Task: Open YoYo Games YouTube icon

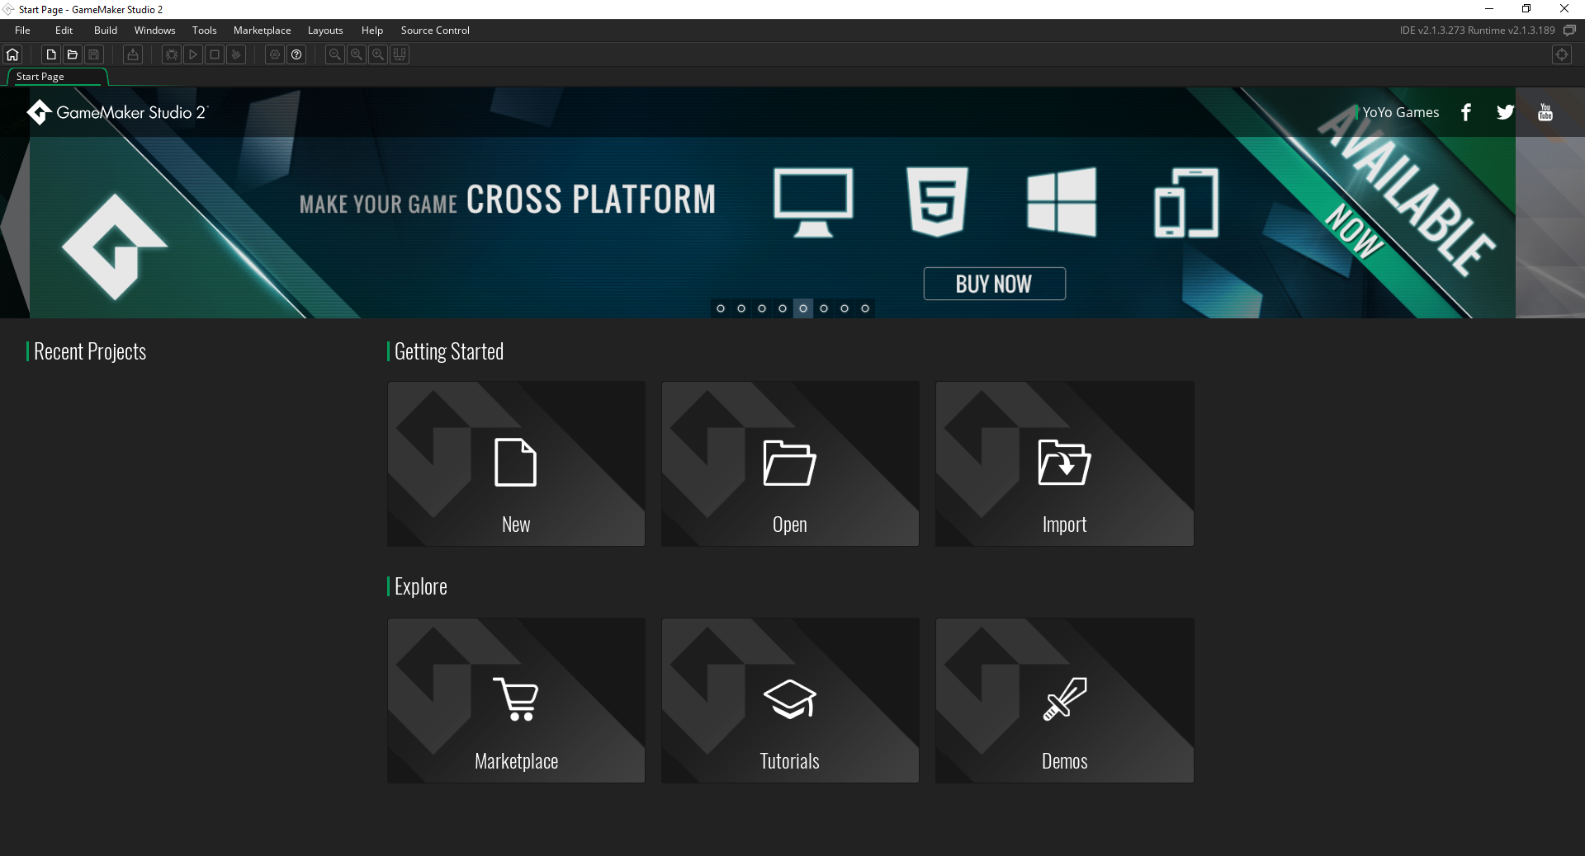Action: point(1545,112)
